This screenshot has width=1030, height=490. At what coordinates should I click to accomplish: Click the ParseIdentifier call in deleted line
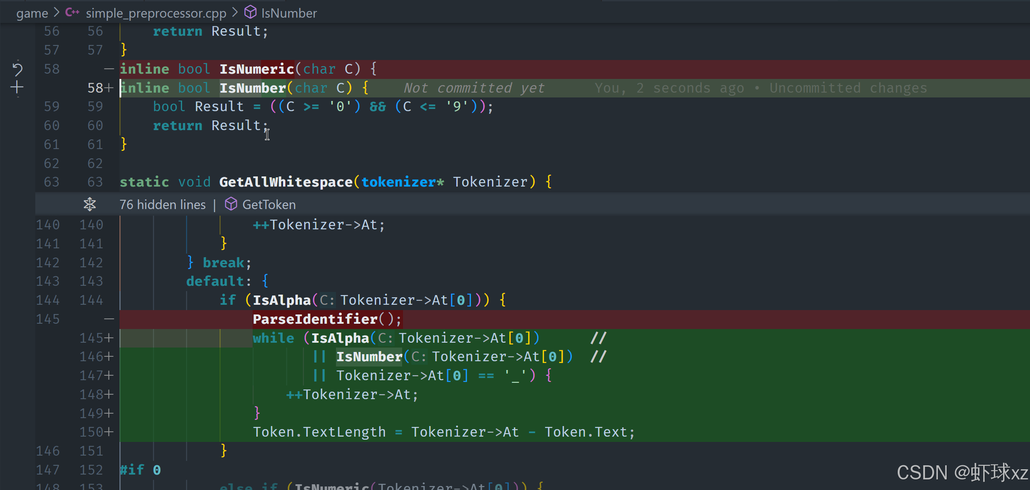[315, 319]
